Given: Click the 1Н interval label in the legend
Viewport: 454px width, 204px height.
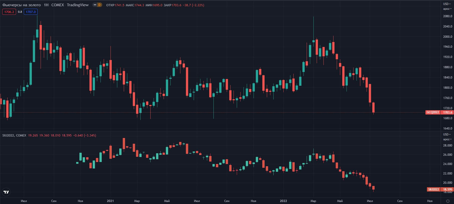Looking at the screenshot, I should pyautogui.click(x=46, y=5).
